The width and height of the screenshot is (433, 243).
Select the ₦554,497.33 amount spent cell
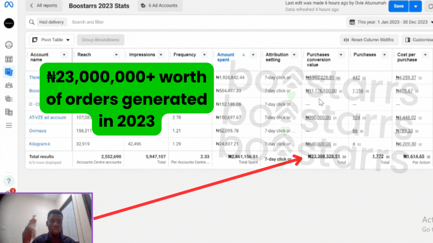coord(229,91)
